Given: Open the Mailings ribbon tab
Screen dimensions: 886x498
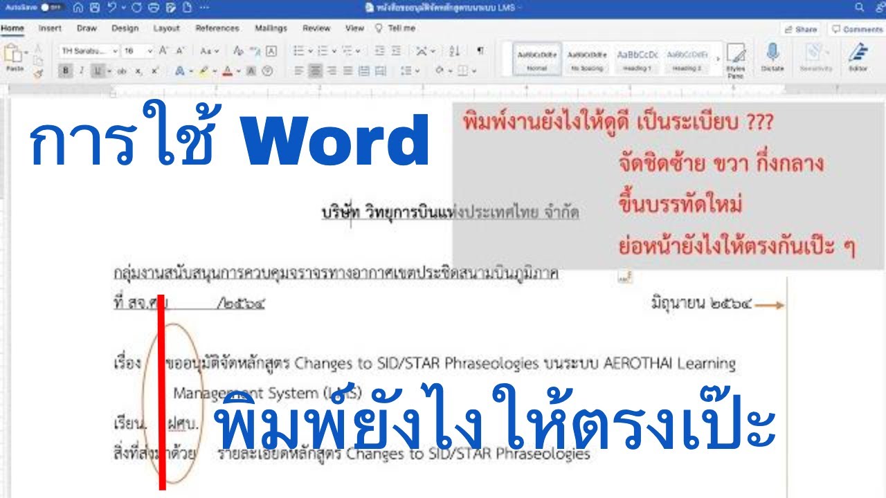Looking at the screenshot, I should click(271, 28).
